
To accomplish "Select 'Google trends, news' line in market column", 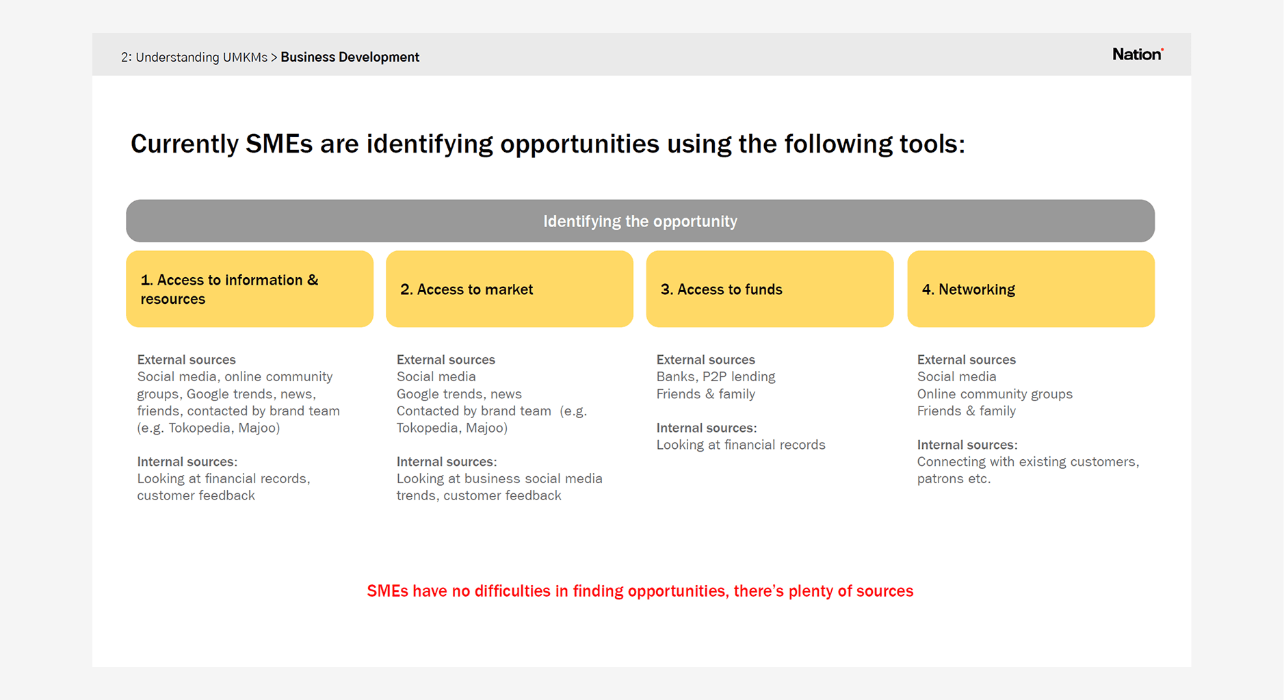I will (459, 394).
